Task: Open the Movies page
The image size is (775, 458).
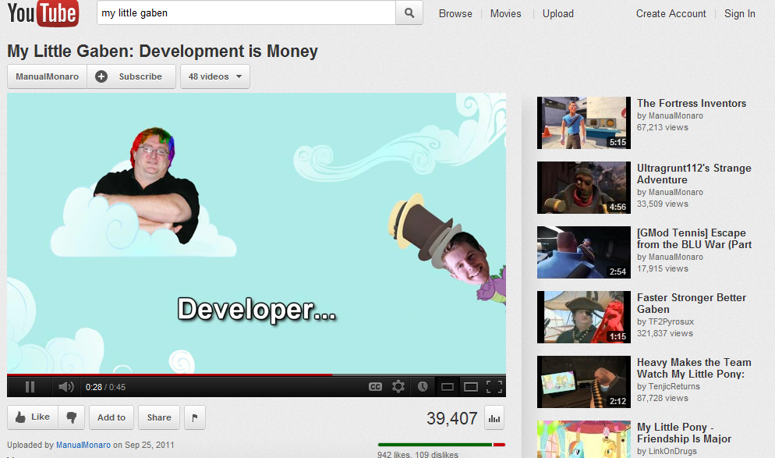Action: (506, 14)
